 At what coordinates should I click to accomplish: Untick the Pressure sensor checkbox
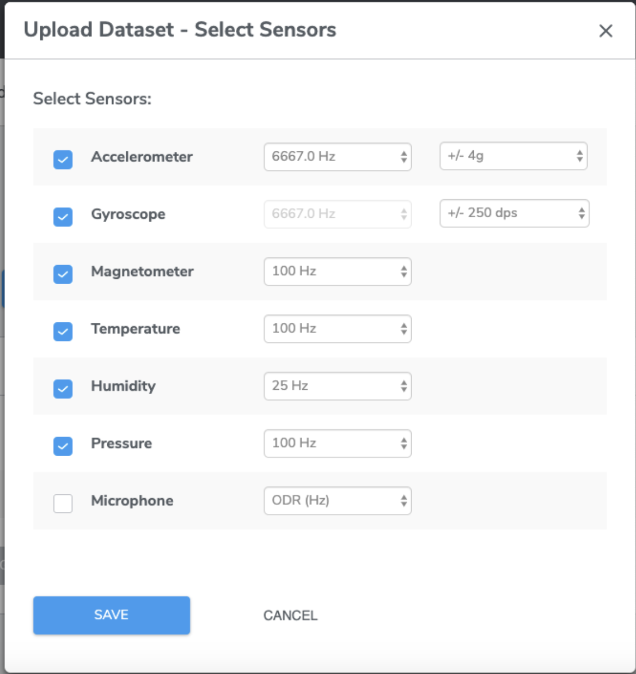click(63, 446)
